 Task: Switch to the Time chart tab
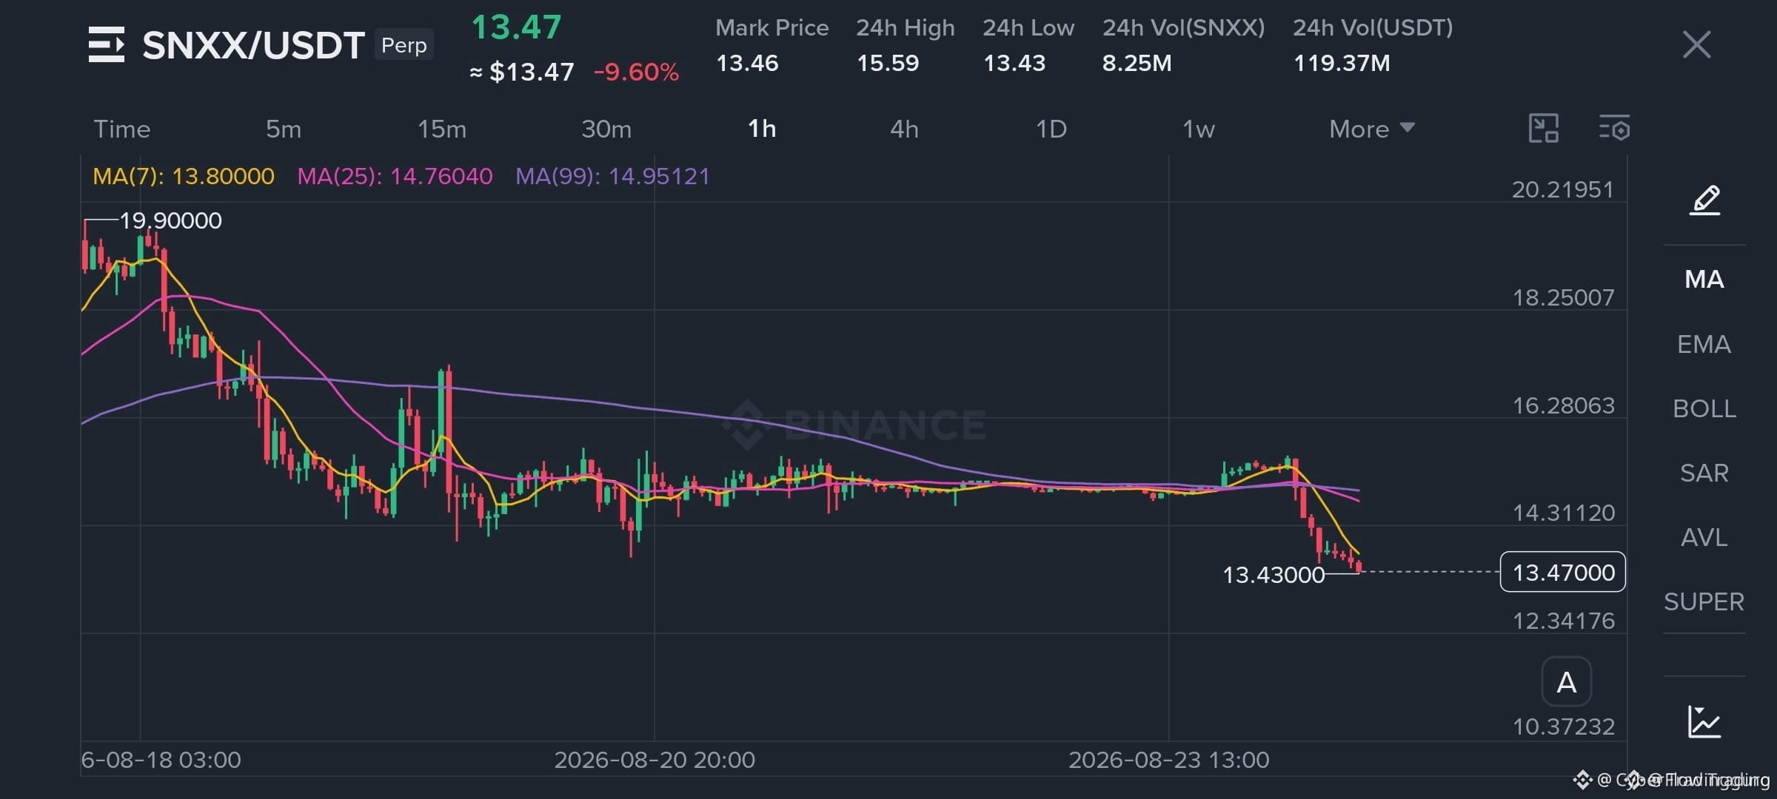coord(122,129)
